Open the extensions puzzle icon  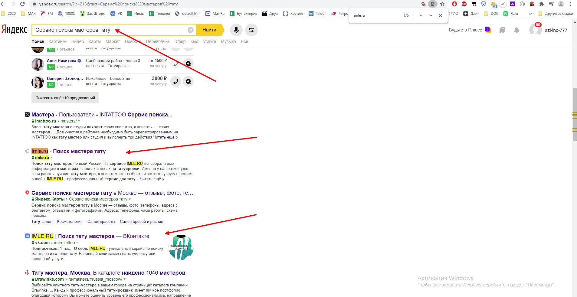coord(542,4)
